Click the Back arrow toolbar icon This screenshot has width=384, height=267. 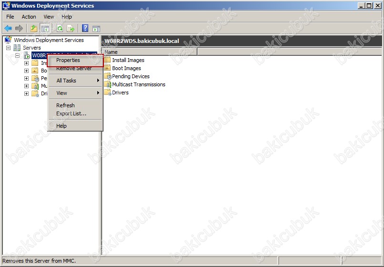(x=8, y=29)
